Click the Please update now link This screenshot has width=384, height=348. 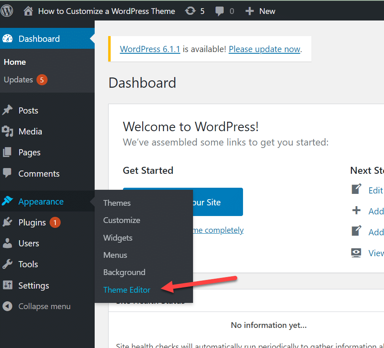264,49
